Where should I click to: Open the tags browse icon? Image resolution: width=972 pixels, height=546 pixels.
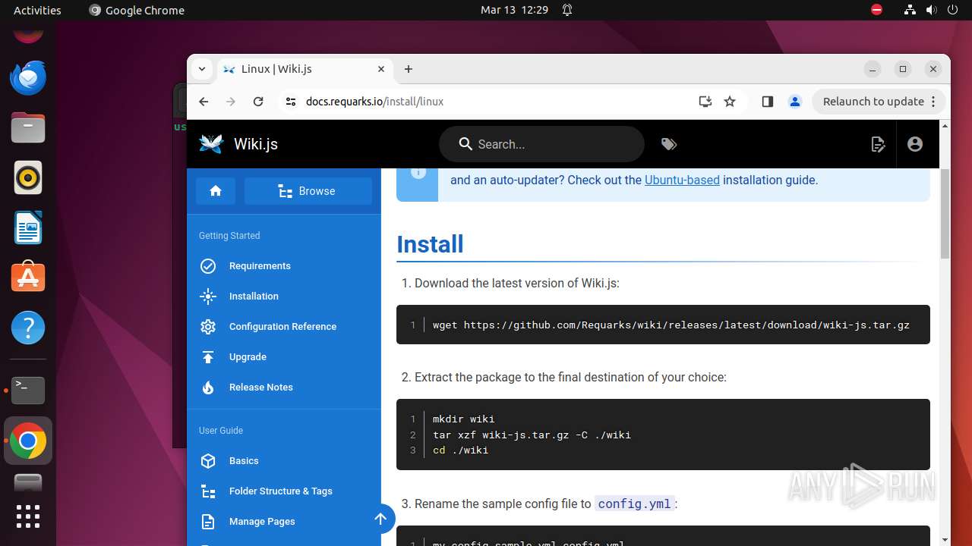(x=669, y=144)
